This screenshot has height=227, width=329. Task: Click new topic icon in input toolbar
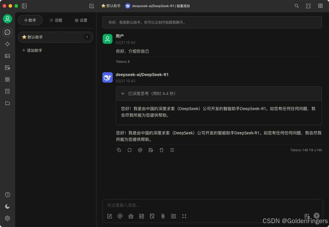(x=109, y=216)
